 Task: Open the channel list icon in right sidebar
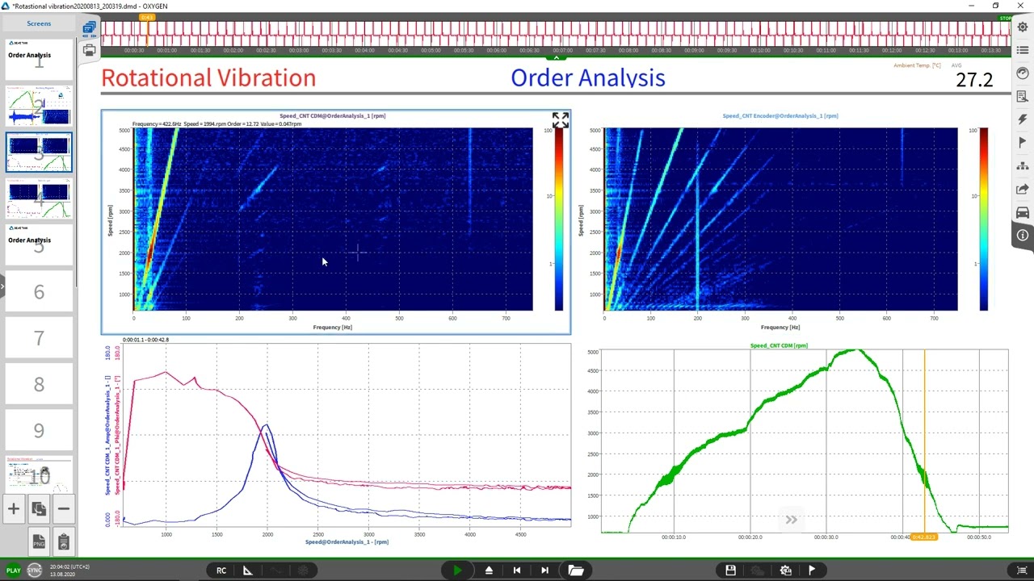coord(1023,50)
